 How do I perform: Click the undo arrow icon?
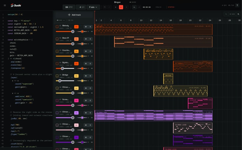click(x=134, y=7)
